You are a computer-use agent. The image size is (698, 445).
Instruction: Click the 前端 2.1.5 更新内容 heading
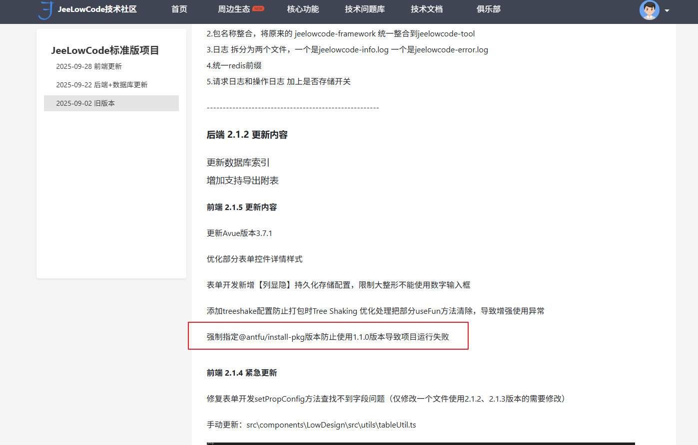(241, 207)
